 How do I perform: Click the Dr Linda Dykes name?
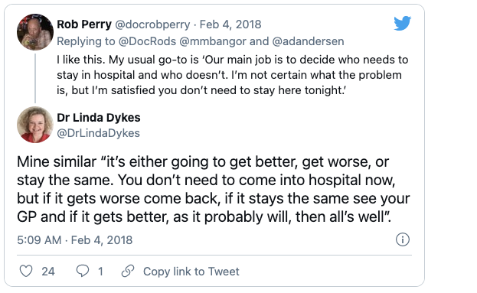point(99,118)
